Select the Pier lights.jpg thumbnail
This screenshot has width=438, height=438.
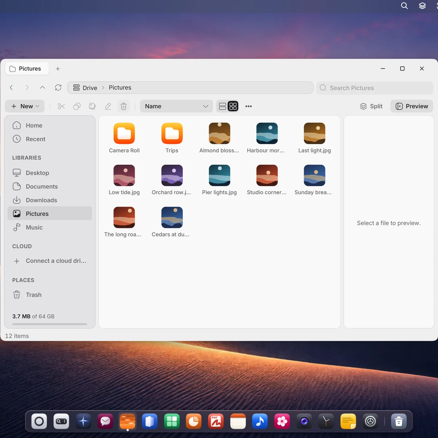click(x=219, y=180)
